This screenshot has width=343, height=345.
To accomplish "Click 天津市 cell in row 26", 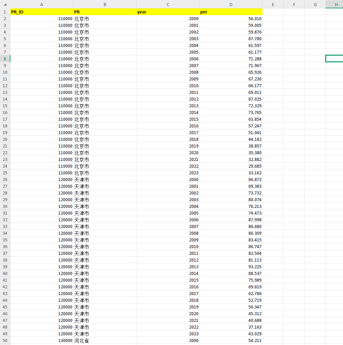I will coord(105,180).
